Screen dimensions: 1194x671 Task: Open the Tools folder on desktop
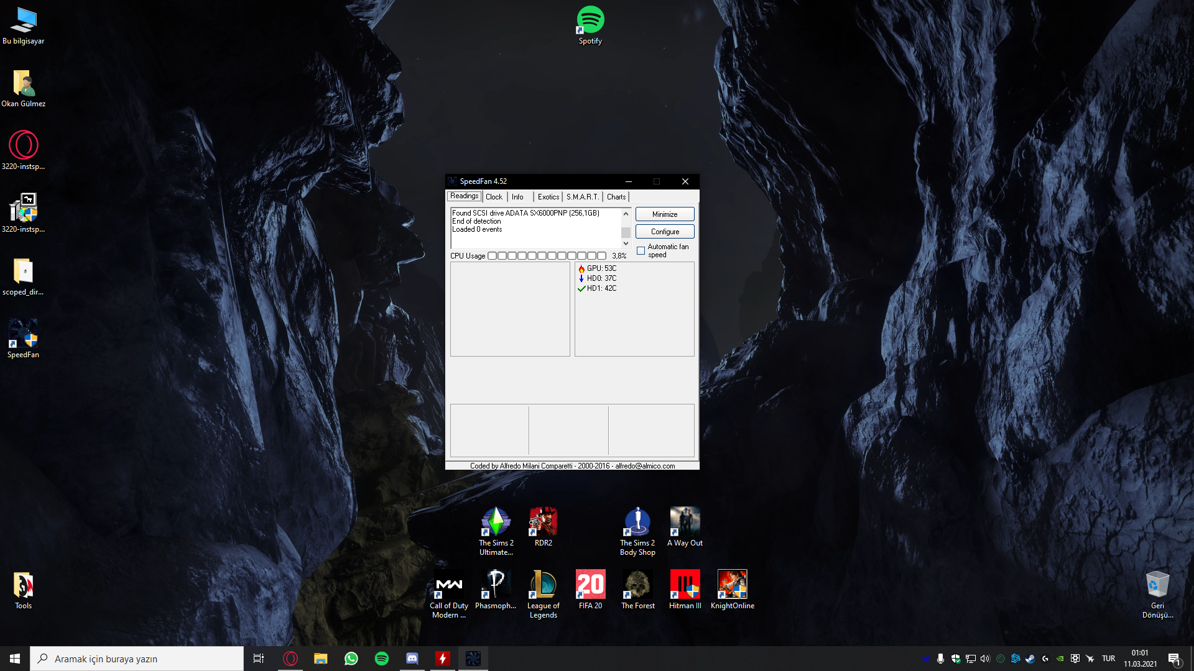(23, 591)
